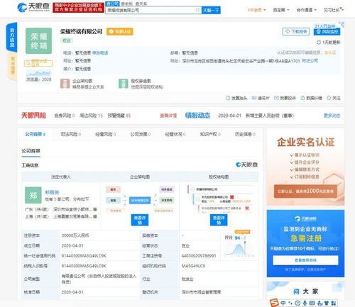Click the red X on second shareholder row
Screen dimensions: 355x307
pyautogui.click(x=247, y=208)
